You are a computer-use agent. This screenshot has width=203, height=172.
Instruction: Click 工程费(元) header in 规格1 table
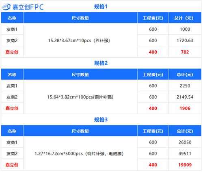coord(153,18)
